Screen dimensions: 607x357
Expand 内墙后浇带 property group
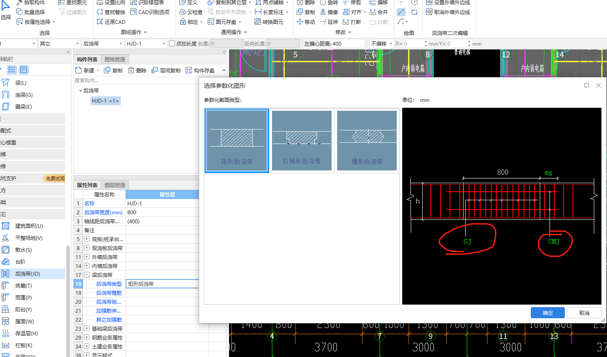click(x=87, y=266)
